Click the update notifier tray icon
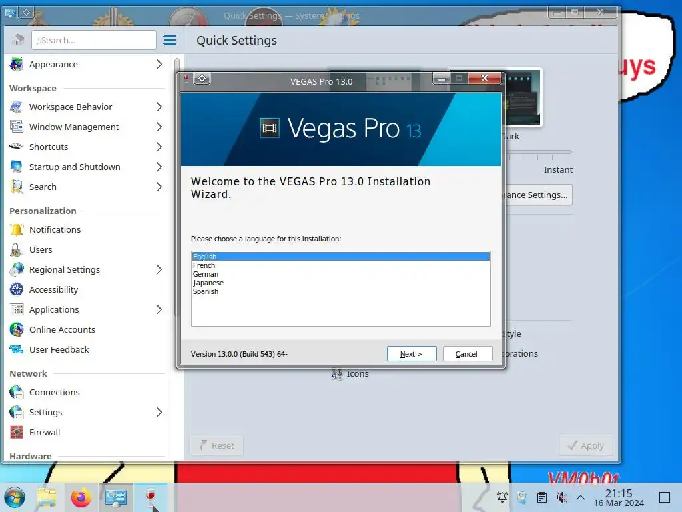 click(x=522, y=497)
